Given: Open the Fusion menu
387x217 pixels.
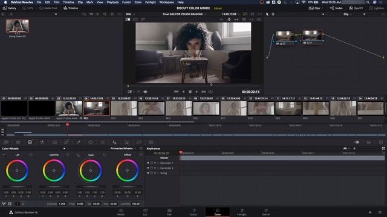Looking at the screenshot, I should point(126,2).
